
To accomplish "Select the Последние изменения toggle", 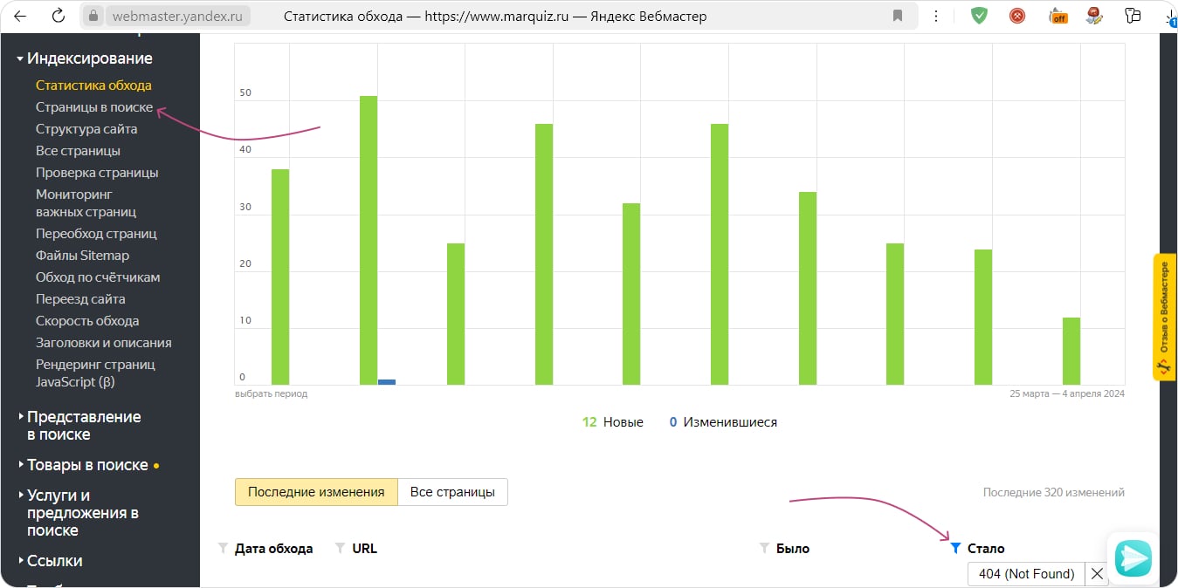I will coord(316,492).
